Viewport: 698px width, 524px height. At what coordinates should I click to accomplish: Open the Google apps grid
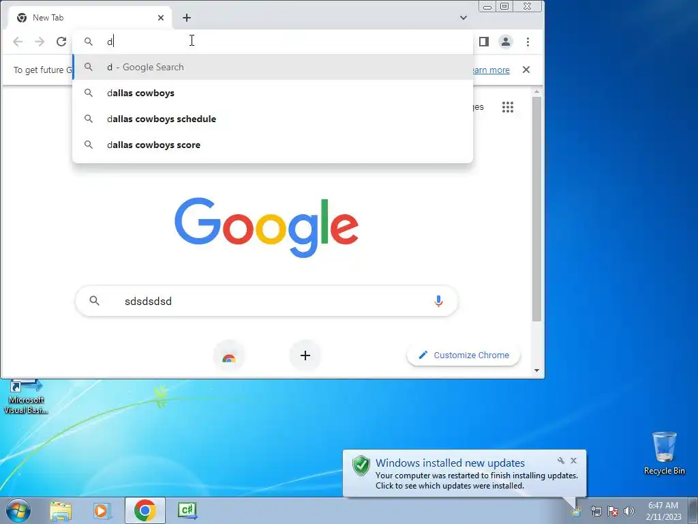tap(508, 107)
